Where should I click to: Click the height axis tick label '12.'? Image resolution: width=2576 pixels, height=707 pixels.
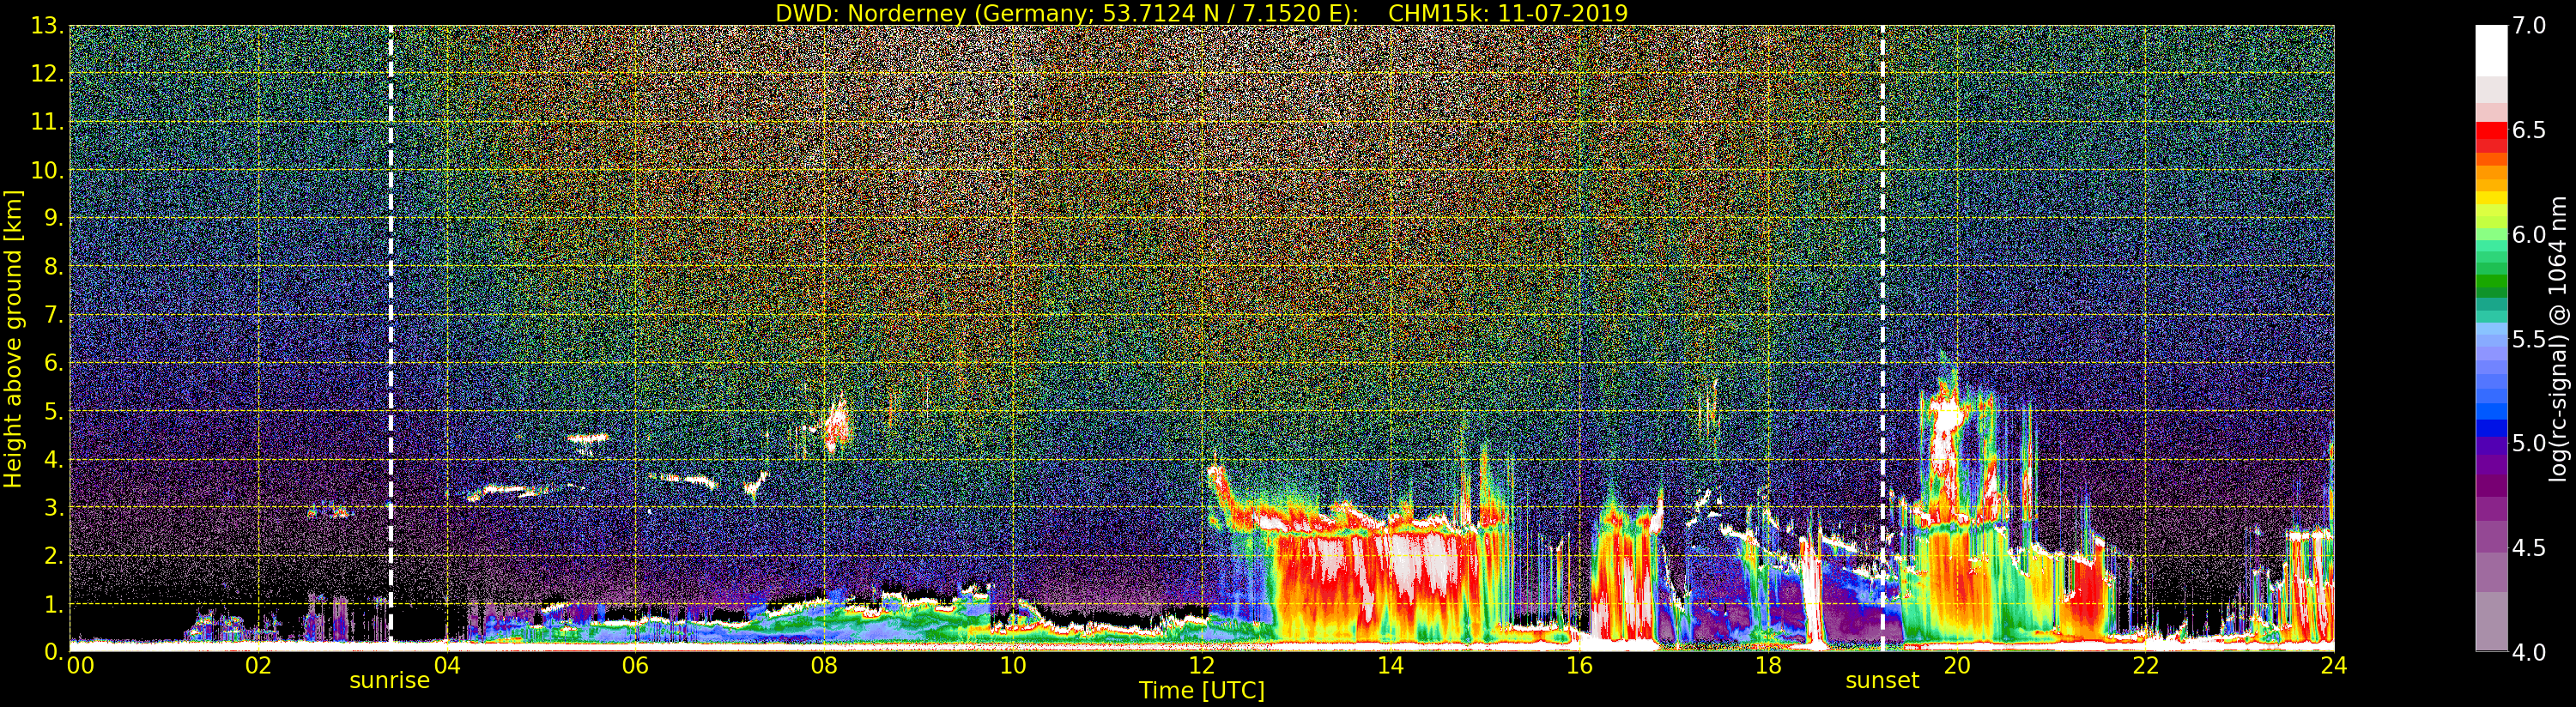[x=47, y=74]
